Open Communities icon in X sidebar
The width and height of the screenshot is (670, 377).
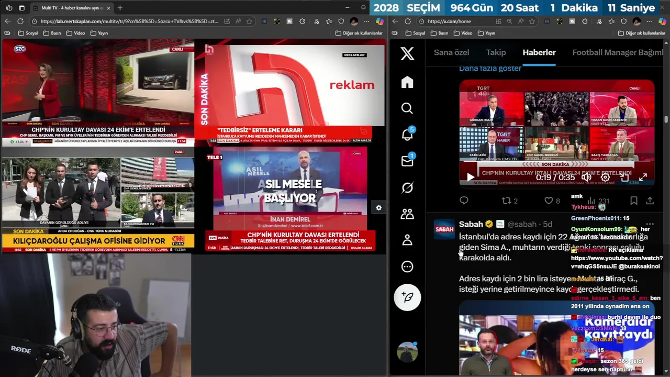click(x=407, y=214)
